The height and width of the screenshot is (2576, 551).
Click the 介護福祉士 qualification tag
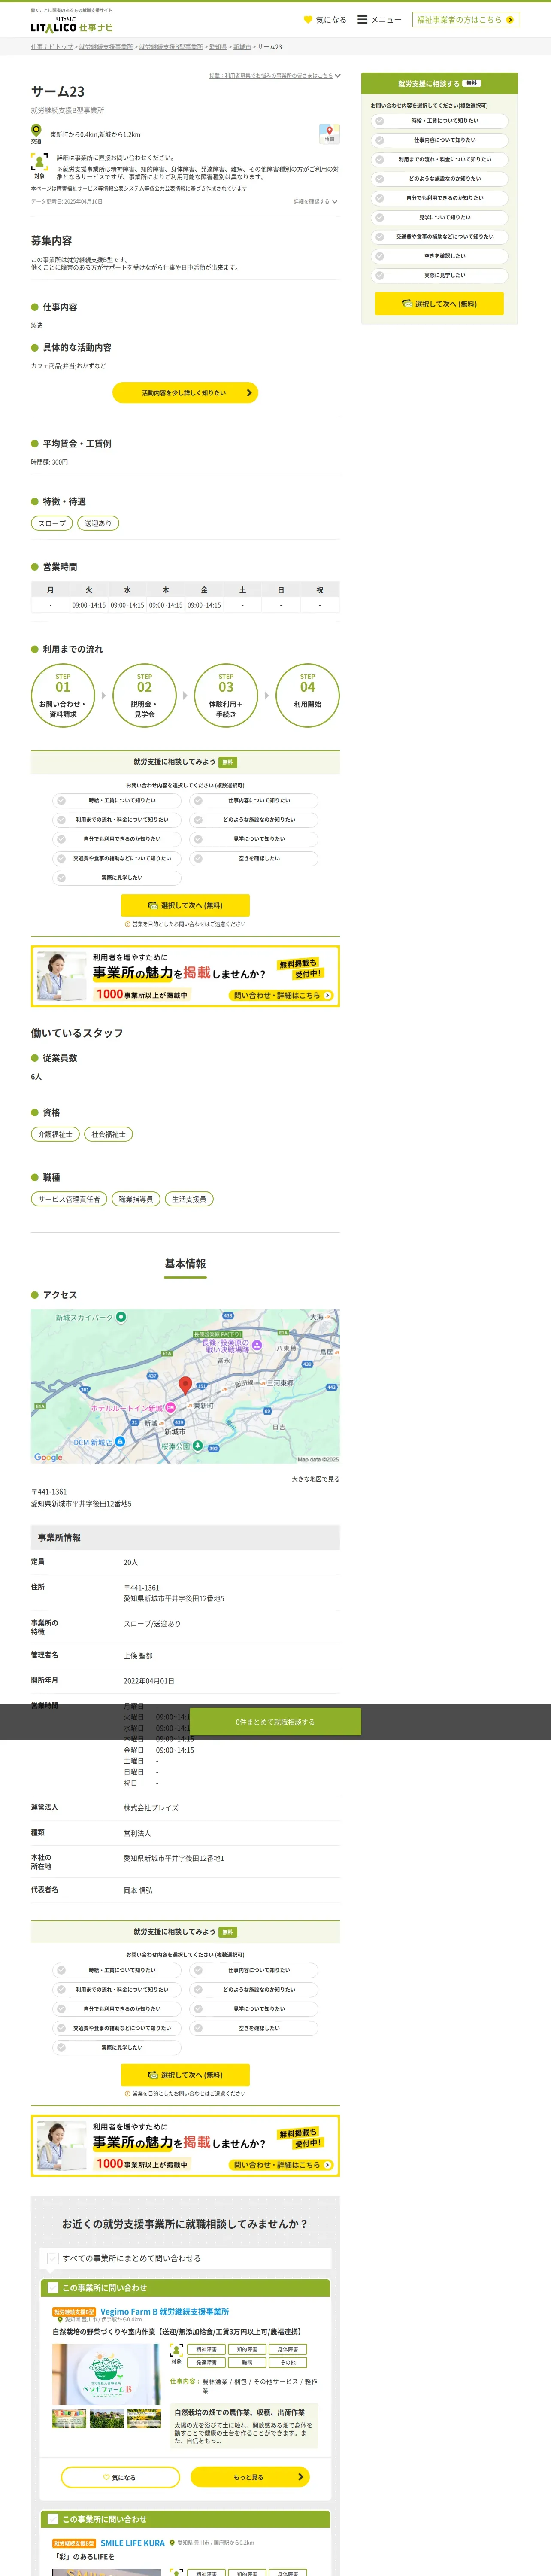point(55,1134)
